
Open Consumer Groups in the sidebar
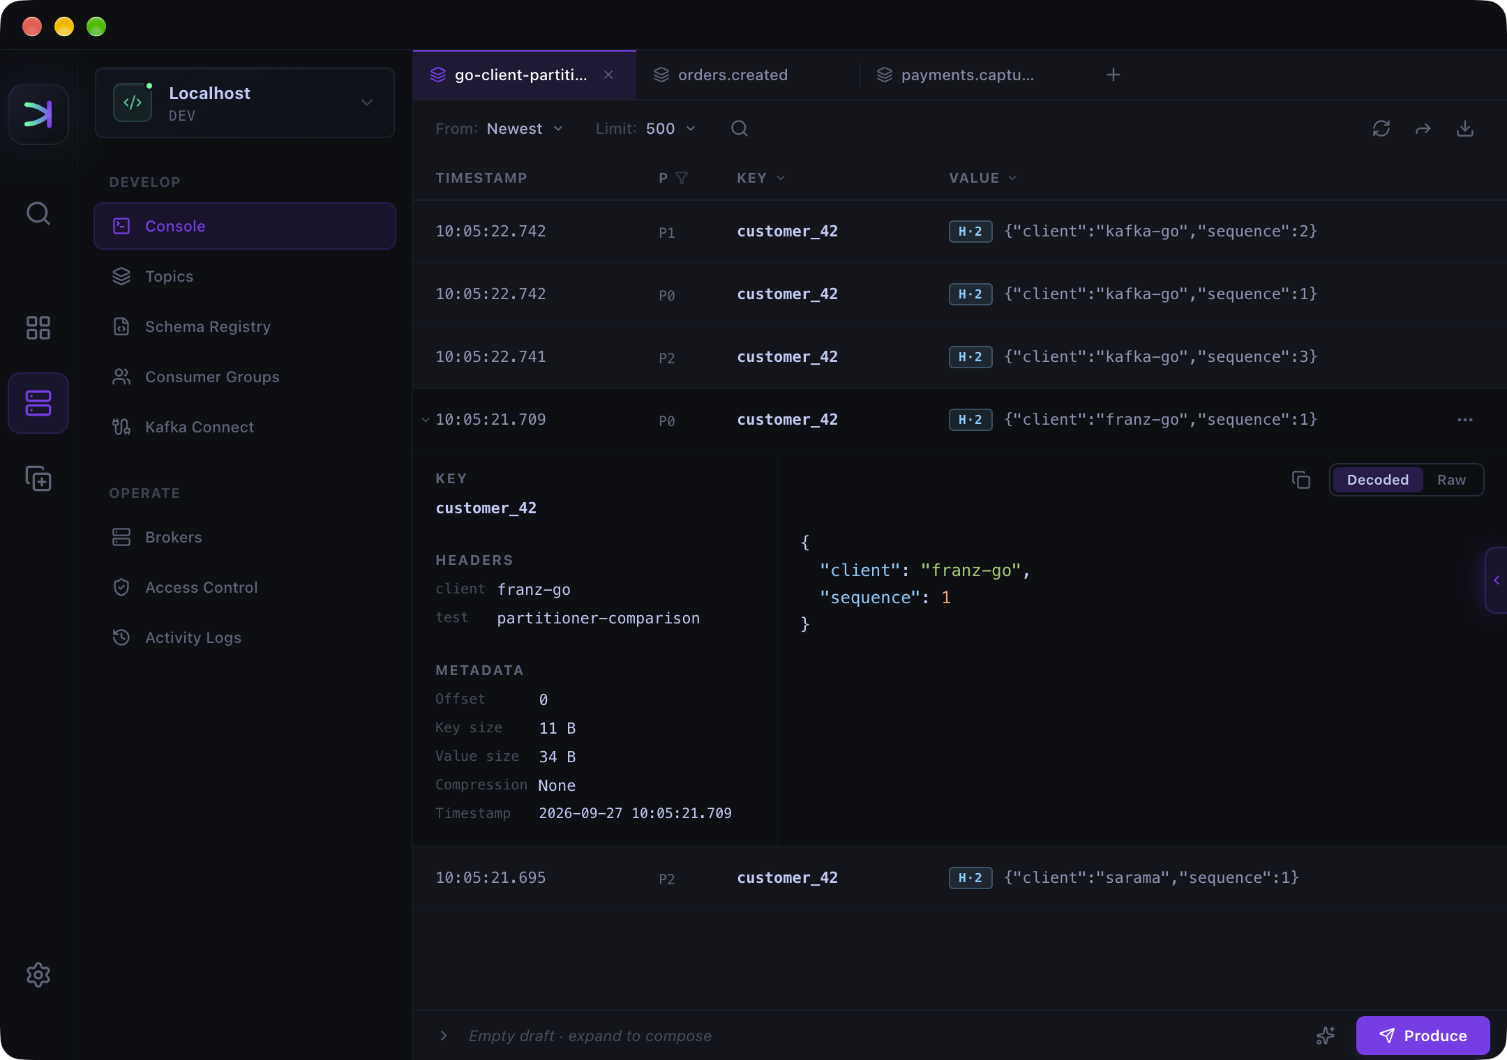[x=245, y=377]
